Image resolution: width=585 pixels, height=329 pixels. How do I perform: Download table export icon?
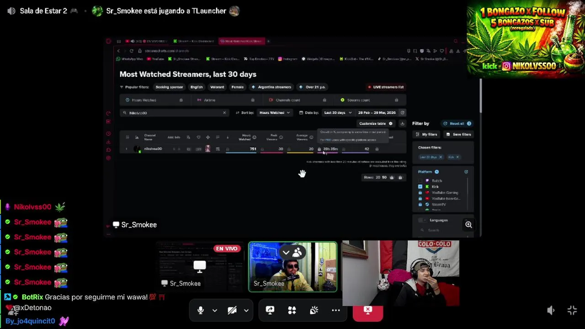click(402, 123)
